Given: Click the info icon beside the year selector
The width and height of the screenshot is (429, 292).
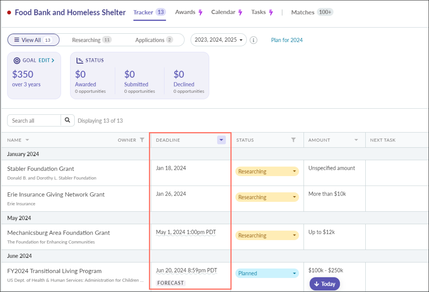Looking at the screenshot, I should tap(253, 40).
